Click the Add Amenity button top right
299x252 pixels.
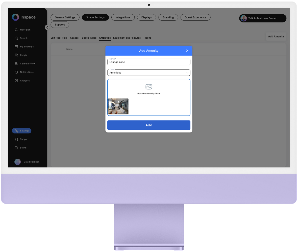276,37
